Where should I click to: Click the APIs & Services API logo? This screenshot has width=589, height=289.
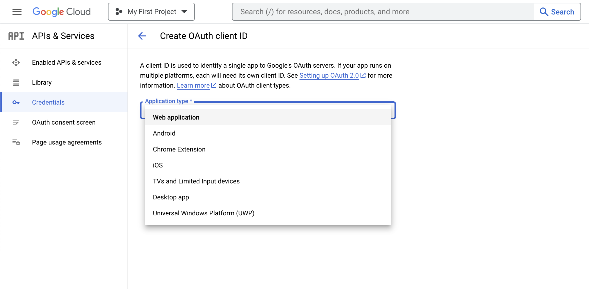(16, 36)
